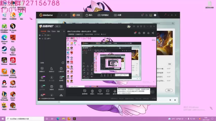Open File Explorer from the taskbar
This screenshot has height=121, width=216.
(x=63, y=119)
